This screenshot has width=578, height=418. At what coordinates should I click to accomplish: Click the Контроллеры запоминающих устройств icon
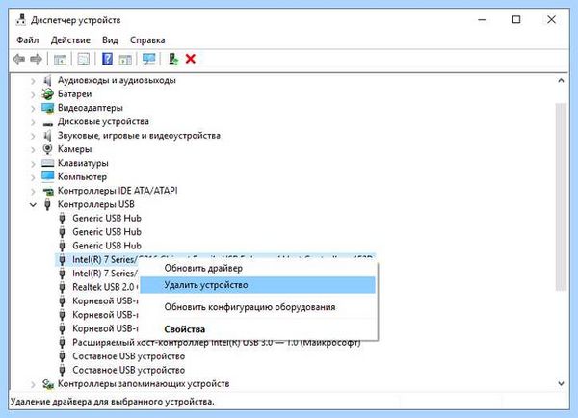coord(47,384)
